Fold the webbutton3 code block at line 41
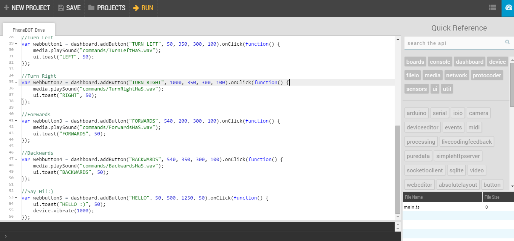514x241 pixels. (x=16, y=121)
